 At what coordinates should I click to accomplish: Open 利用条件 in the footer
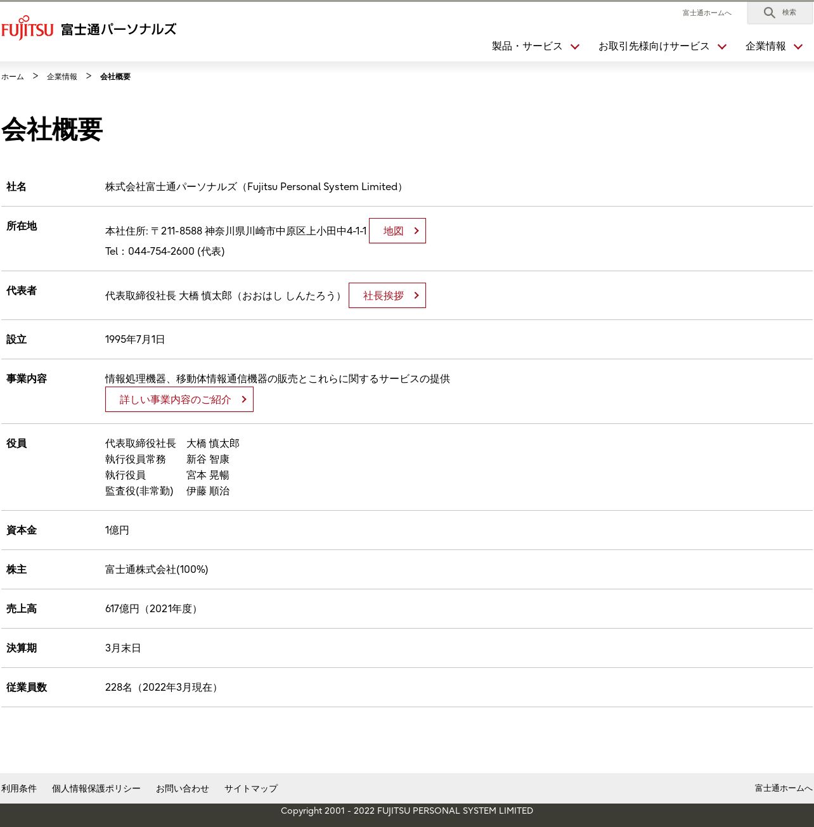[x=19, y=788]
